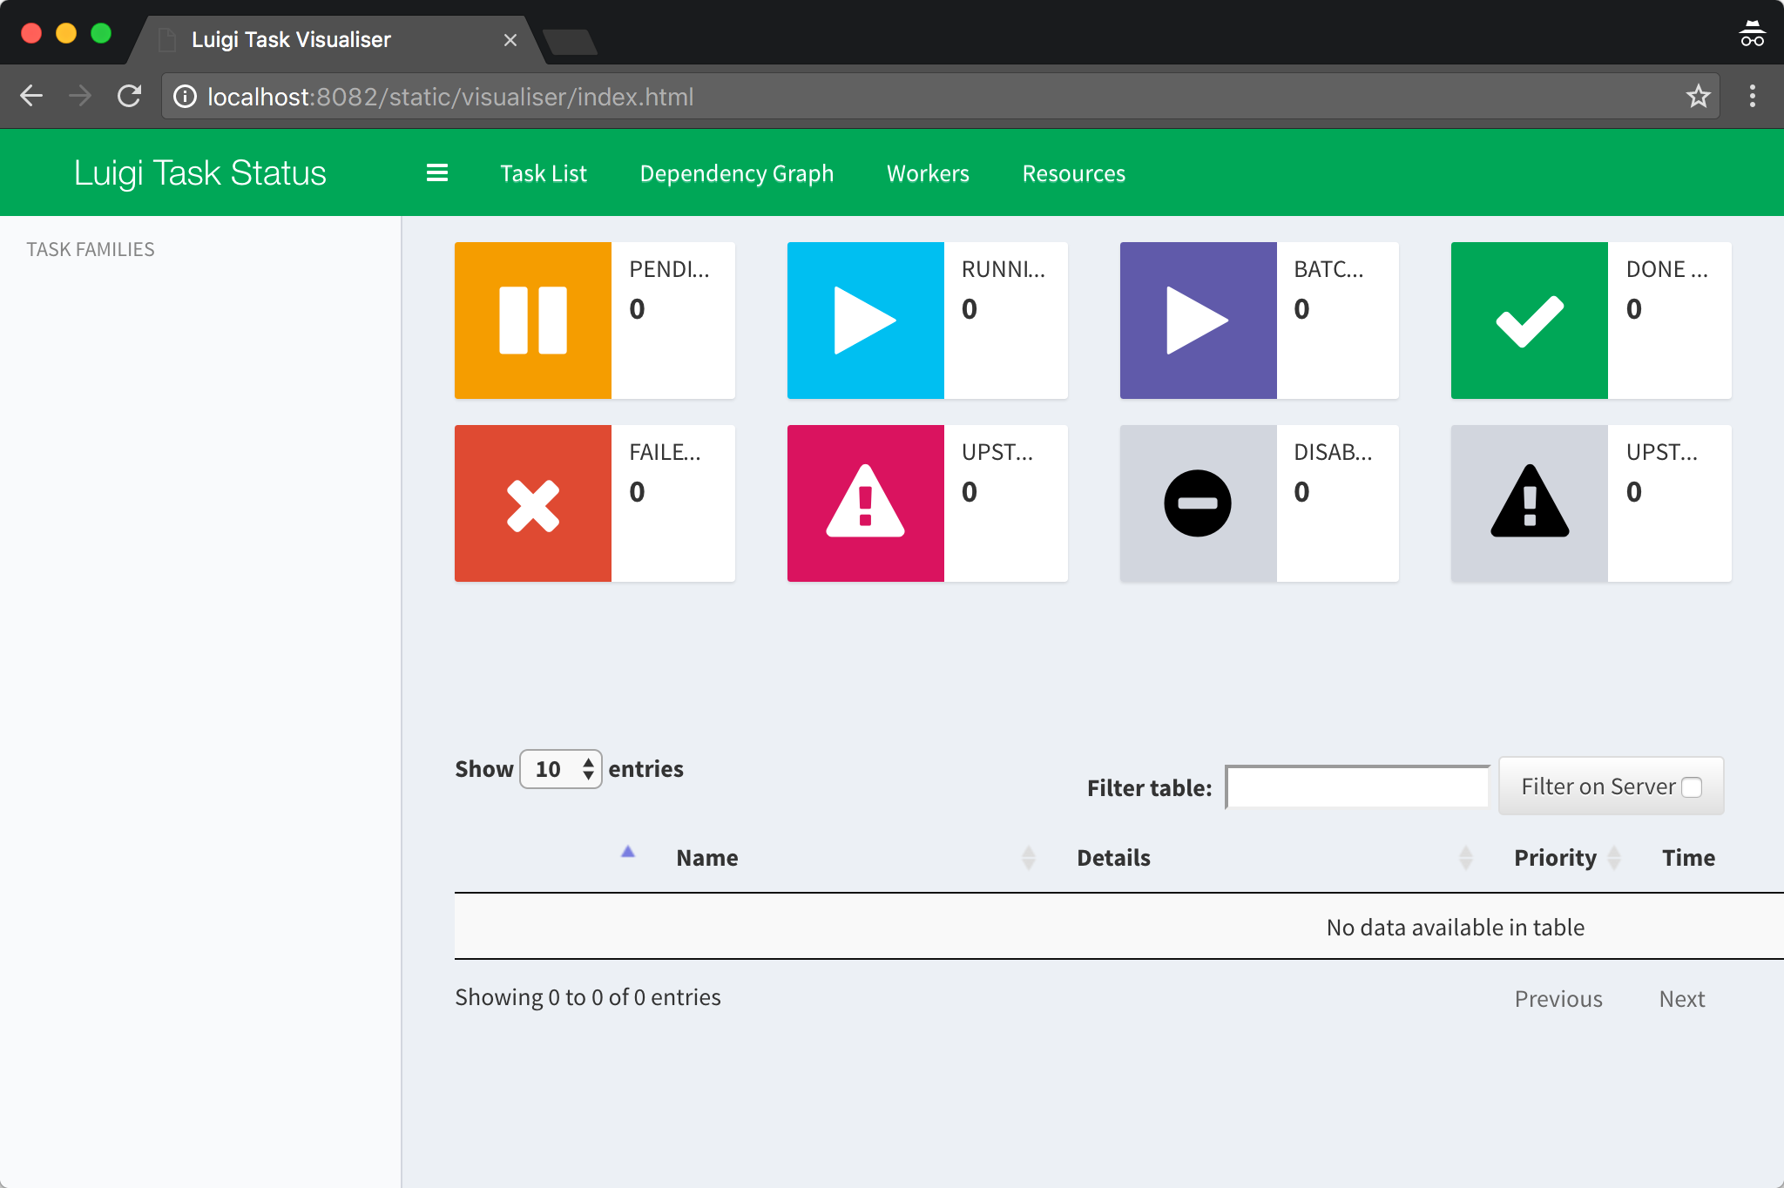Click the green Done checkmark icon tile
1784x1188 pixels.
tap(1530, 321)
